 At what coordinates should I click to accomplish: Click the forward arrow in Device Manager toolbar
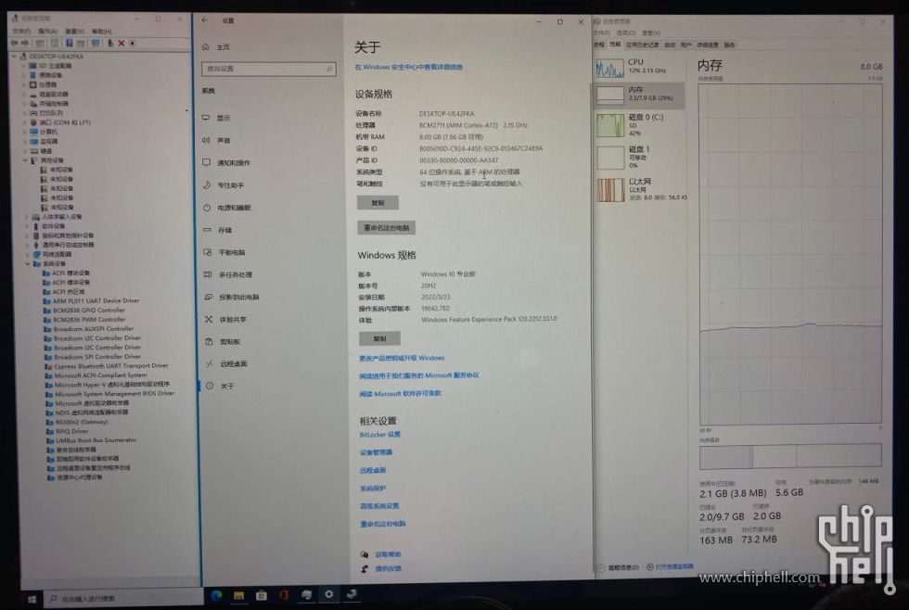[25, 44]
